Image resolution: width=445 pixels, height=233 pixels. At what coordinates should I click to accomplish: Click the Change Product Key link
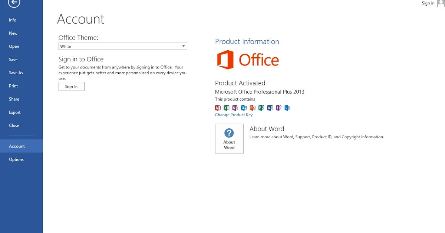click(234, 115)
